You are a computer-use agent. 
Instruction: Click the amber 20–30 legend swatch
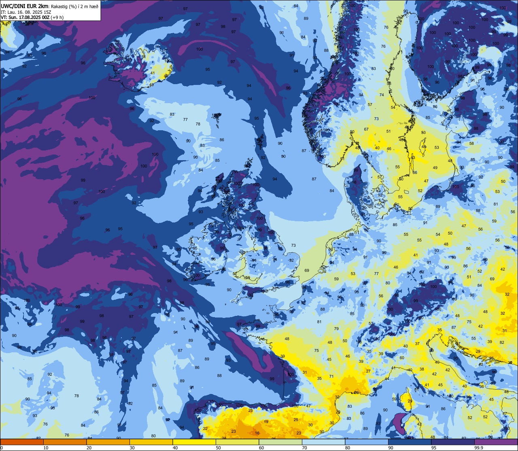tap(108, 442)
